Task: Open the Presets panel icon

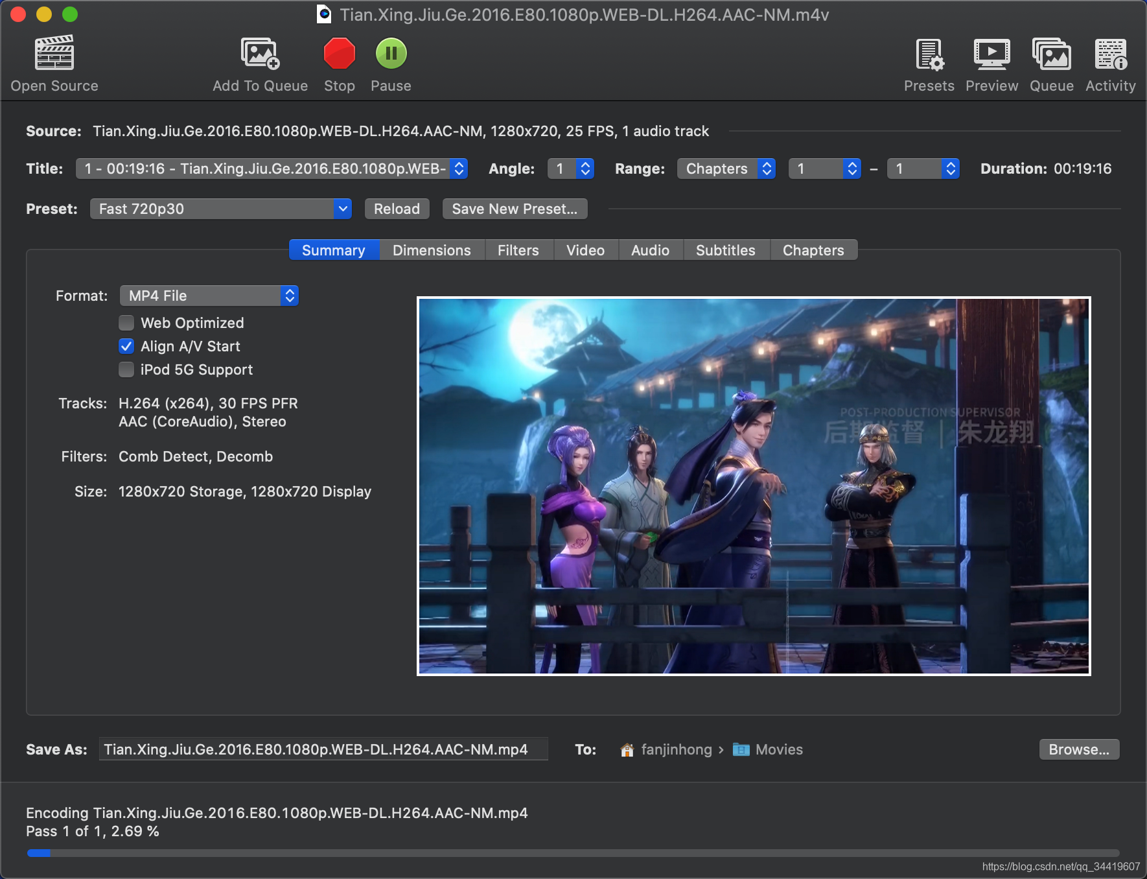Action: 929,54
